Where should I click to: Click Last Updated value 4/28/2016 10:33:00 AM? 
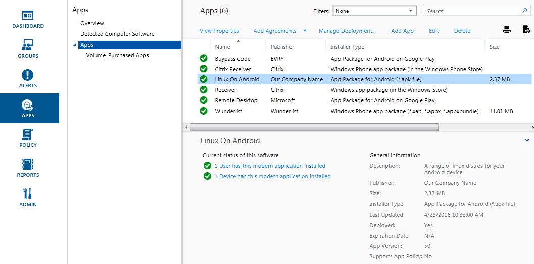454,215
